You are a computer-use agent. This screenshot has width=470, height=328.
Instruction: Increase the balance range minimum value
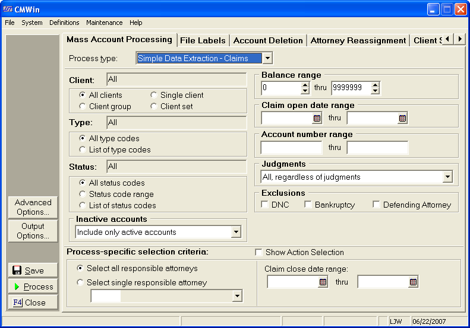[x=305, y=85]
